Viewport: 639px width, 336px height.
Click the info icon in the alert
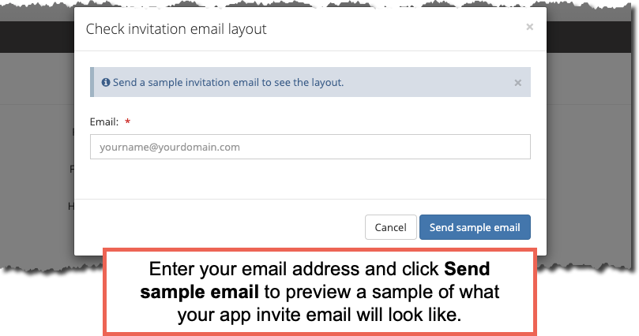click(106, 82)
